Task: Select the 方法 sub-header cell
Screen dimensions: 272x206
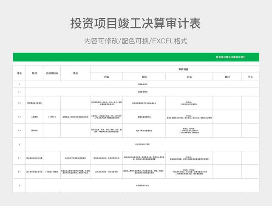Action: 189,77
